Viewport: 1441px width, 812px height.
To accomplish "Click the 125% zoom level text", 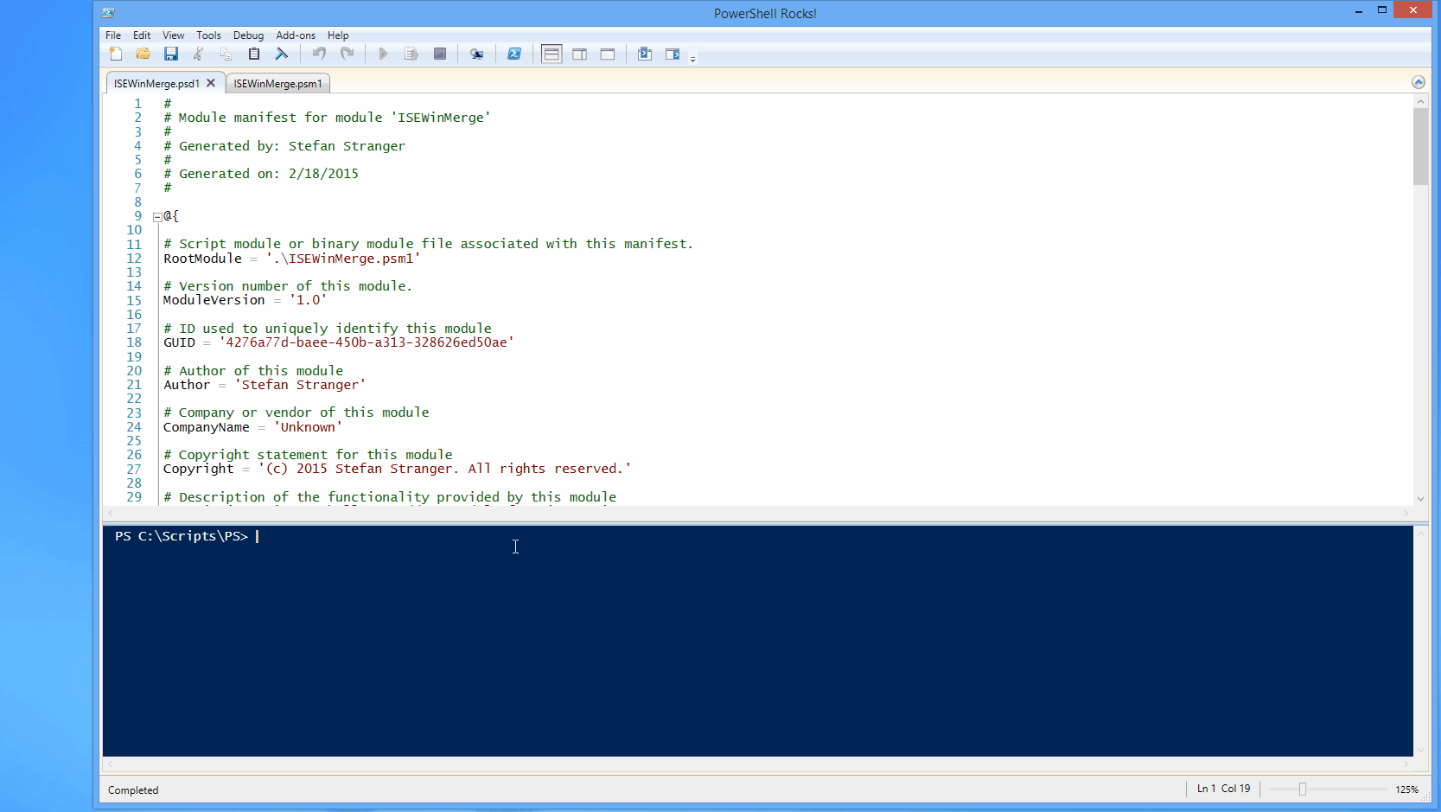I will click(x=1406, y=790).
